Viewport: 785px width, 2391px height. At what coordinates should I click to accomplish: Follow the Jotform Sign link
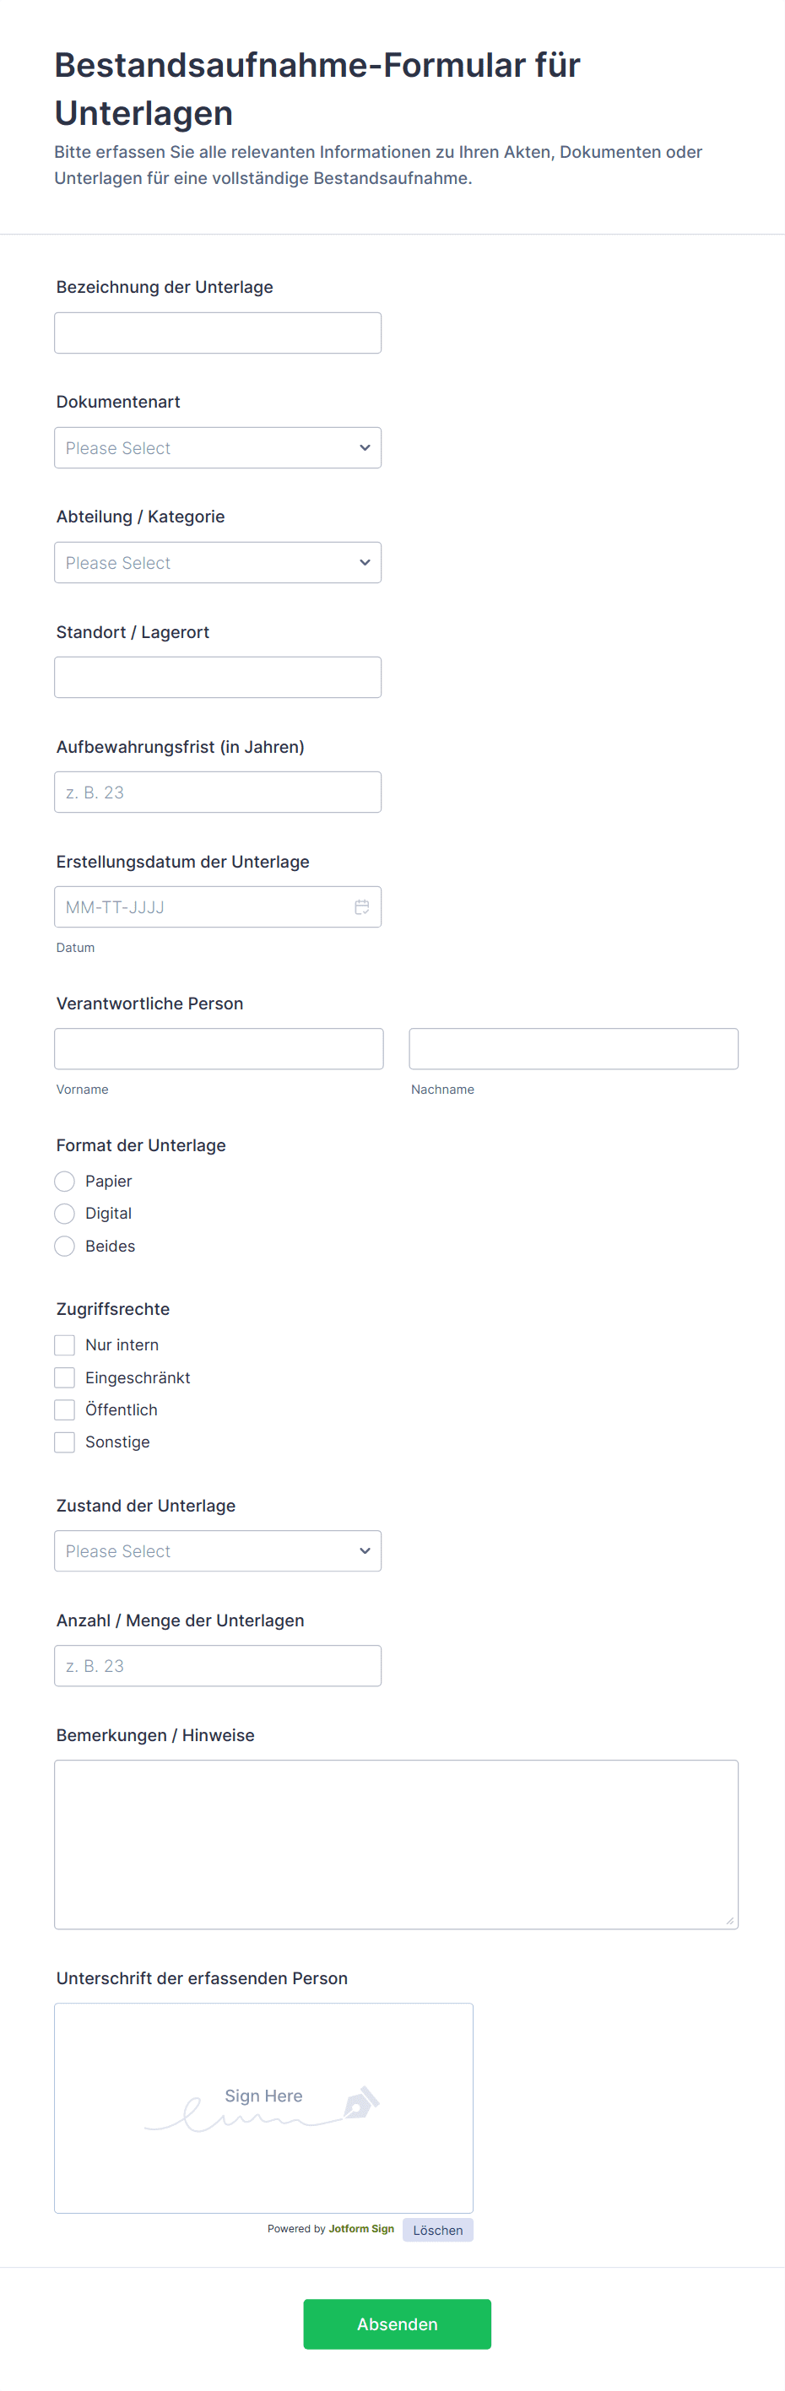pyautogui.click(x=361, y=2229)
